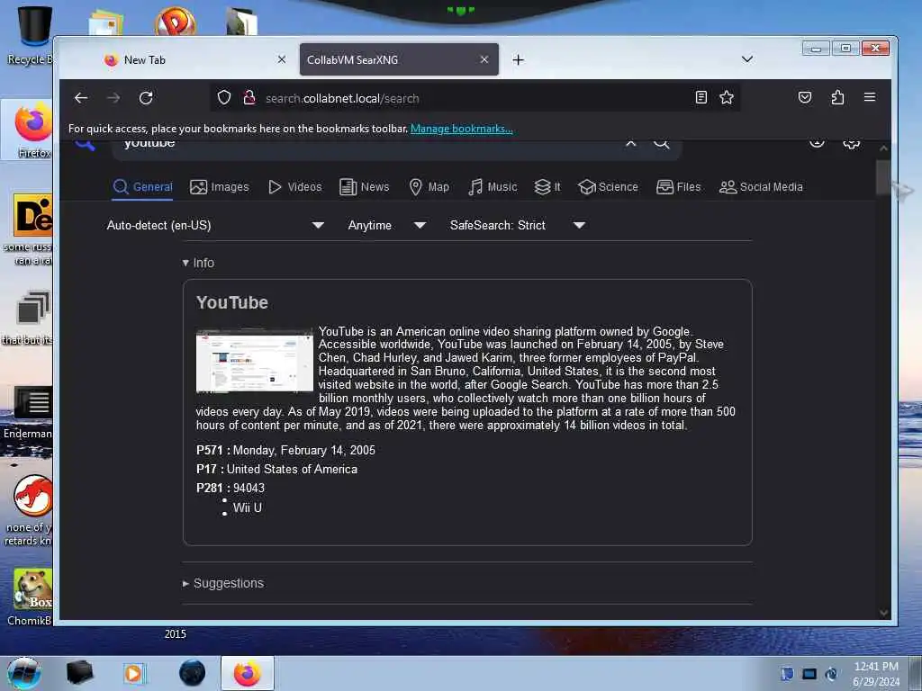Click the insecure connection padlock icon
Viewport: 922px width, 691px height.
click(249, 97)
